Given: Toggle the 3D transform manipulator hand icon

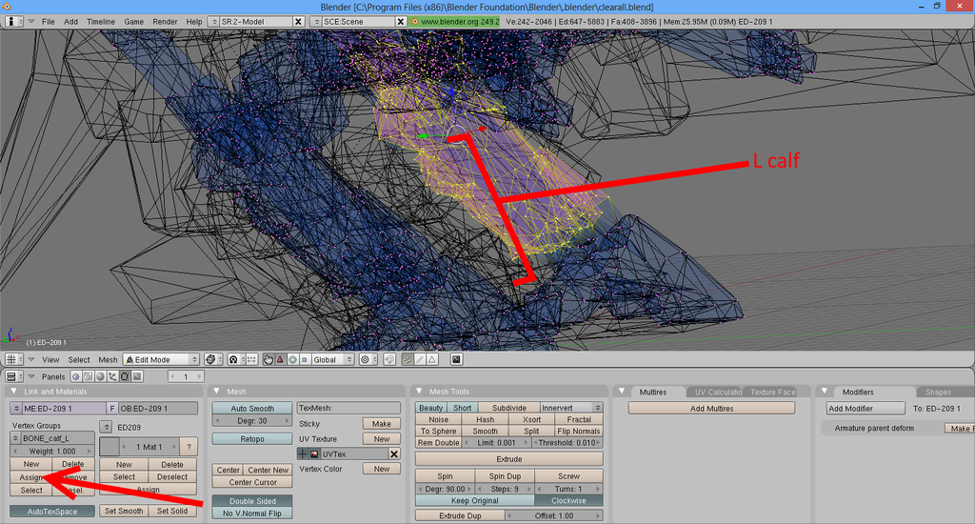Looking at the screenshot, I should pos(268,360).
